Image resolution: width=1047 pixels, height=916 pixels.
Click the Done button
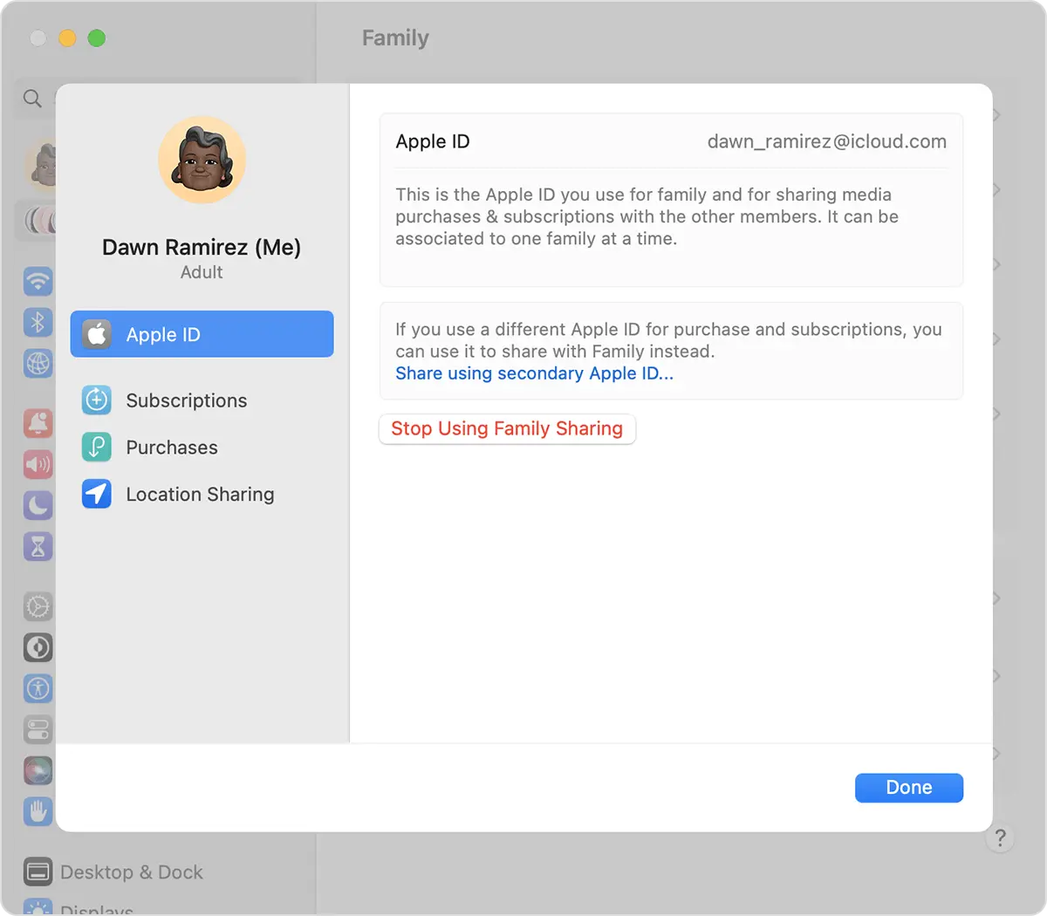pyautogui.click(x=909, y=788)
